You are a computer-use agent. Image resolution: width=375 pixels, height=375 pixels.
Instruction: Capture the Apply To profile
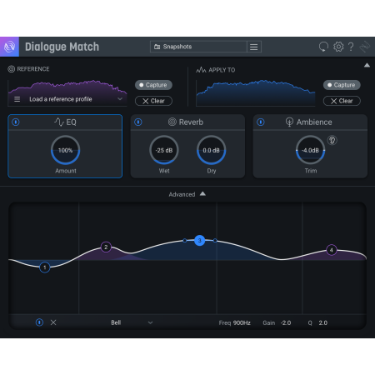click(342, 85)
